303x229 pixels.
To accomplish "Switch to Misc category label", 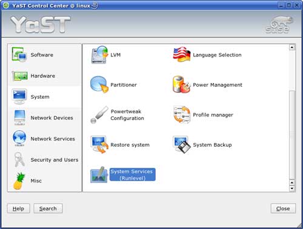I will point(36,181).
